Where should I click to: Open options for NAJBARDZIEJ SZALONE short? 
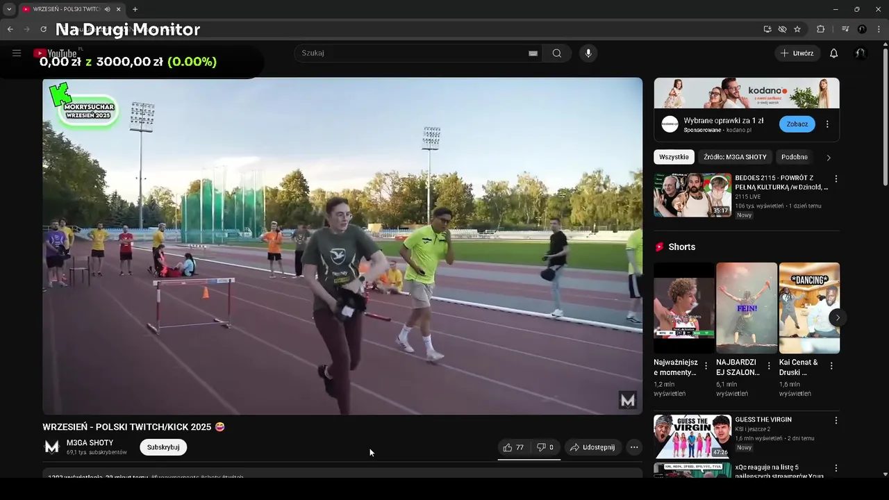pos(769,366)
